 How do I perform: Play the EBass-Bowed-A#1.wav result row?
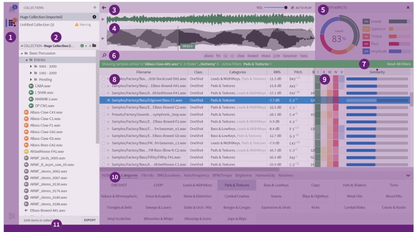(108, 86)
